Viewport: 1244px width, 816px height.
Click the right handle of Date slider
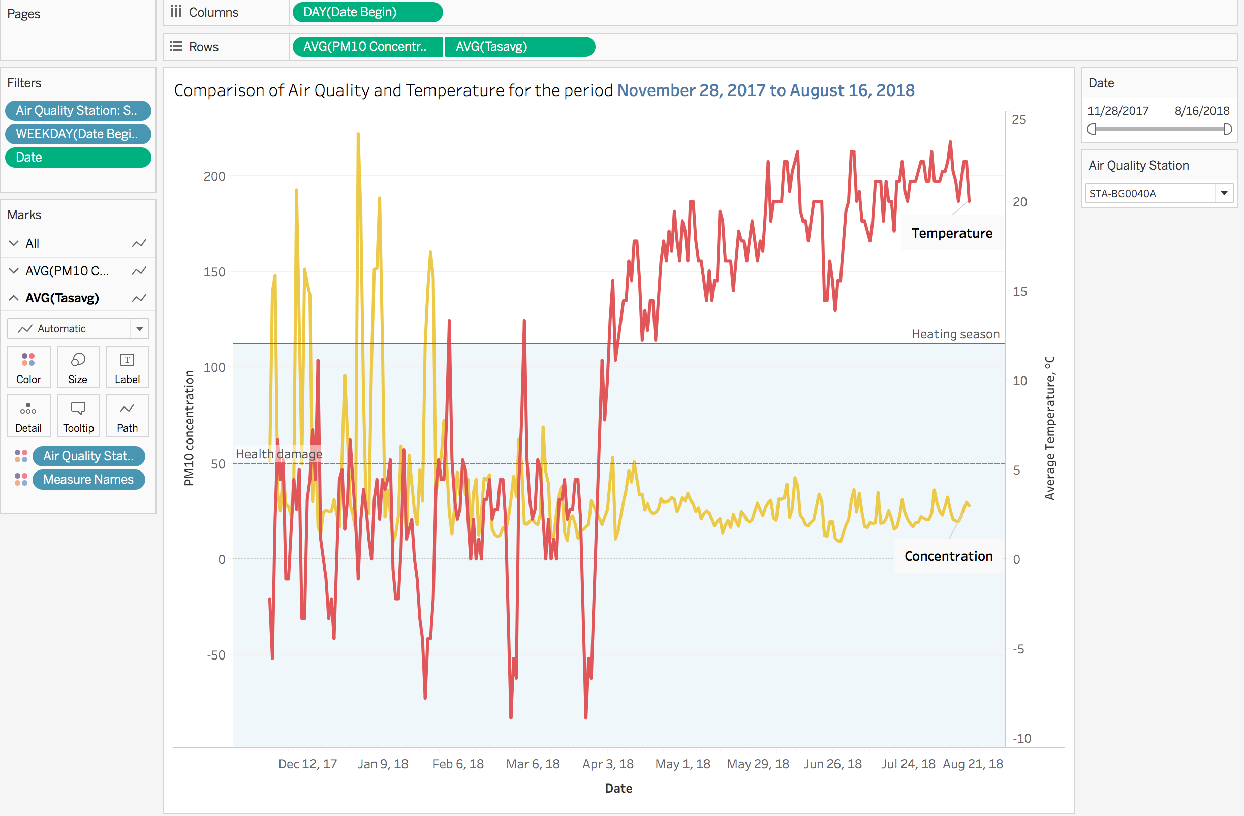[1228, 129]
